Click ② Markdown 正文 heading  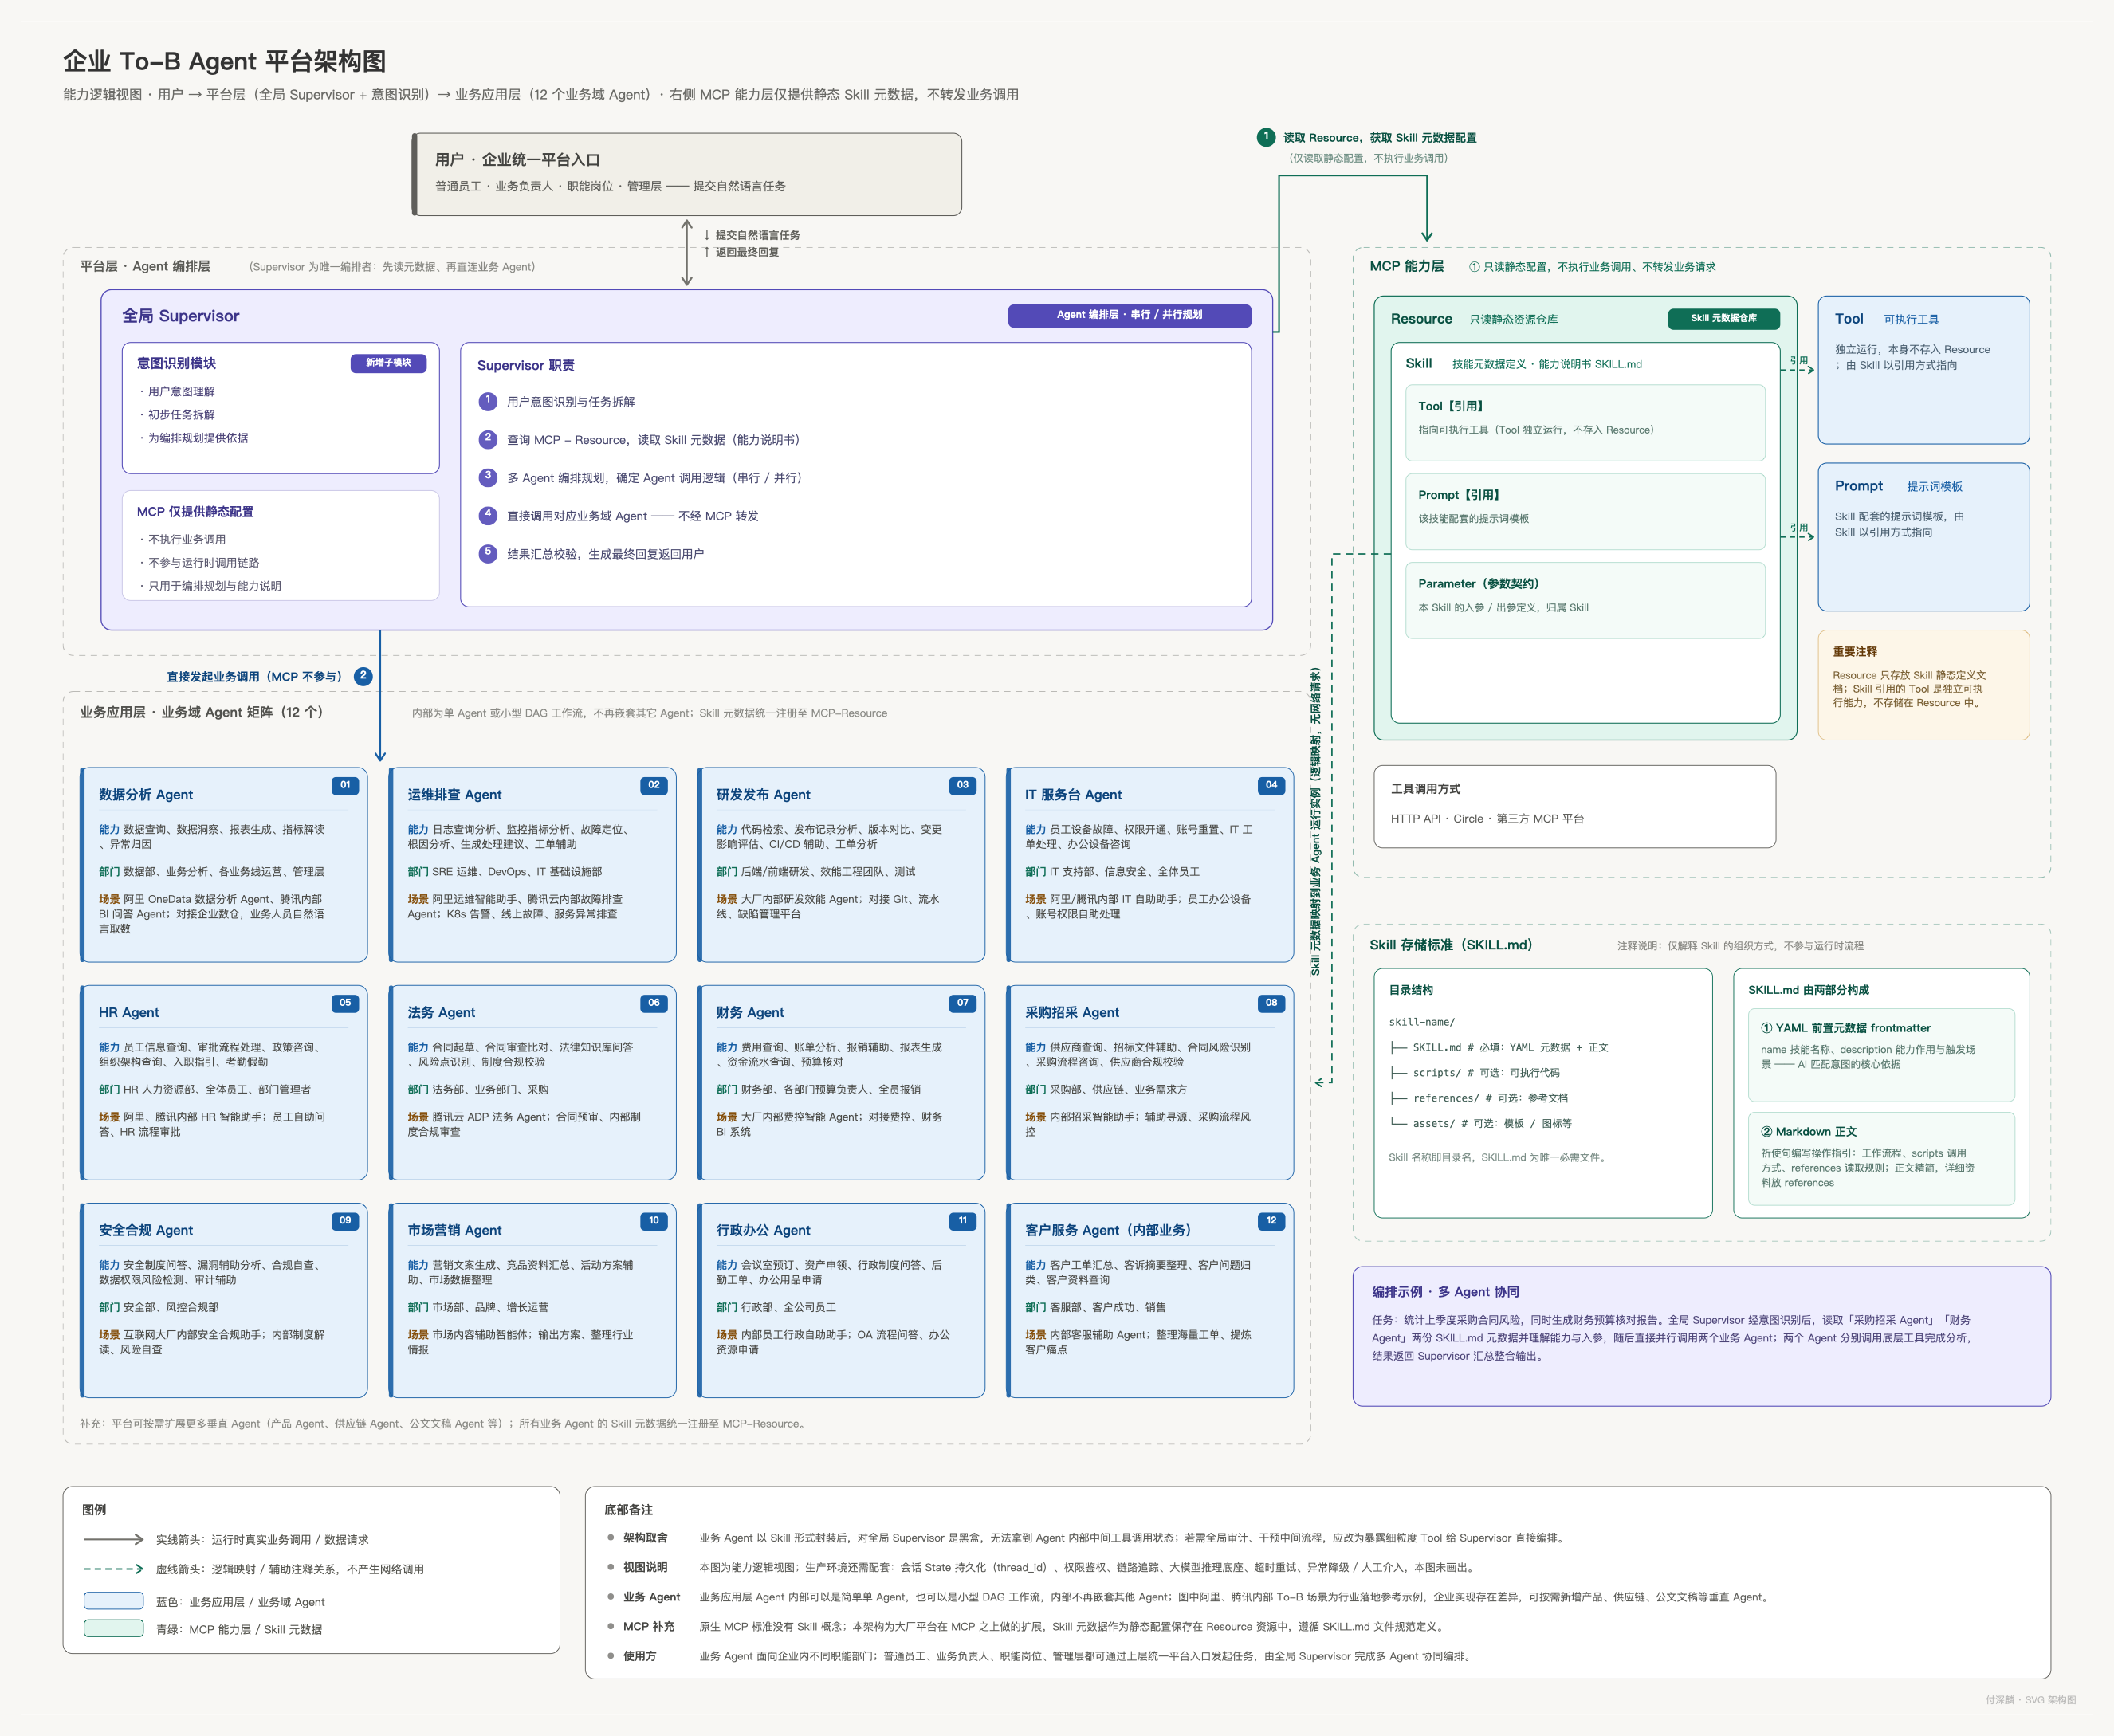(1808, 1132)
